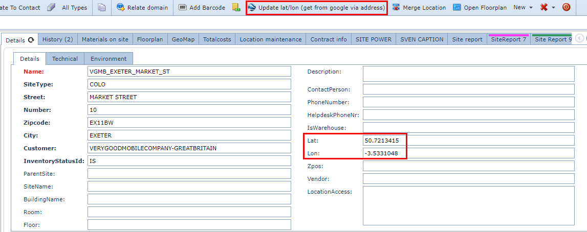The width and height of the screenshot is (587, 232).
Task: Open the GeoMap tab
Action: [x=183, y=39]
